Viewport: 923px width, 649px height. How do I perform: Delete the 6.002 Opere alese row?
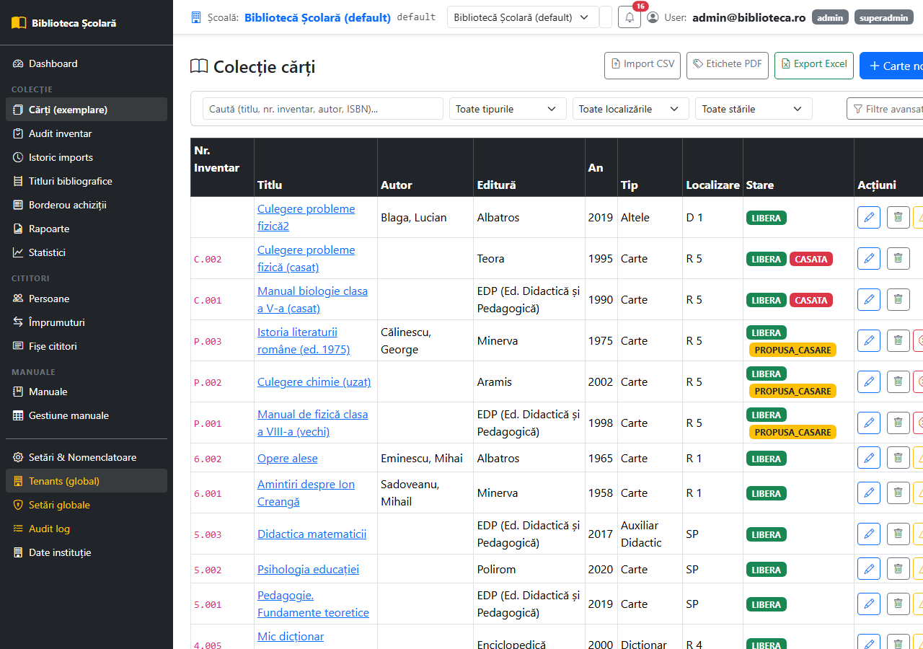pos(898,458)
